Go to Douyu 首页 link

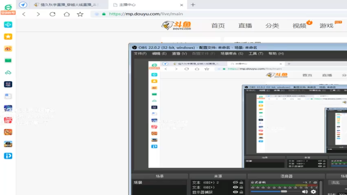pyautogui.click(x=218, y=26)
